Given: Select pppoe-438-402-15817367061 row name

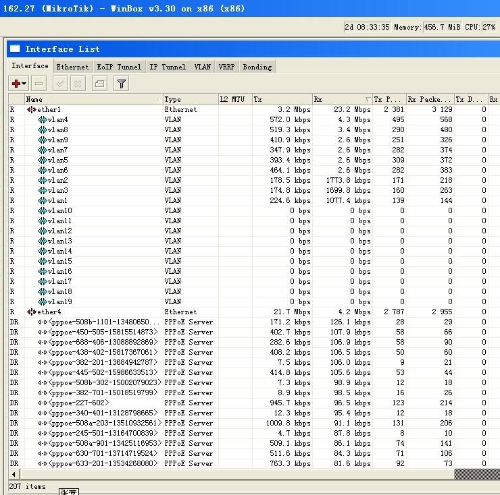Looking at the screenshot, I should click(103, 353).
